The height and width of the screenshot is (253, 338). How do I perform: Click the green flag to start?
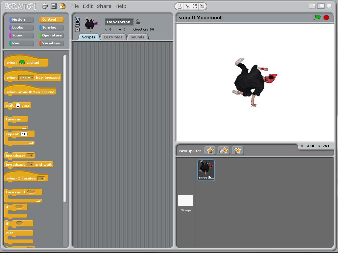coord(317,17)
